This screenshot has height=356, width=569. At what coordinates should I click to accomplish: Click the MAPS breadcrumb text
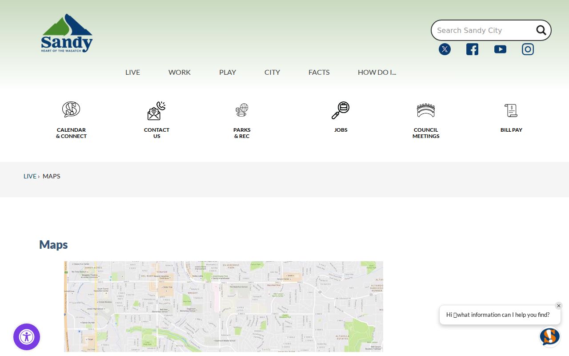coord(52,176)
